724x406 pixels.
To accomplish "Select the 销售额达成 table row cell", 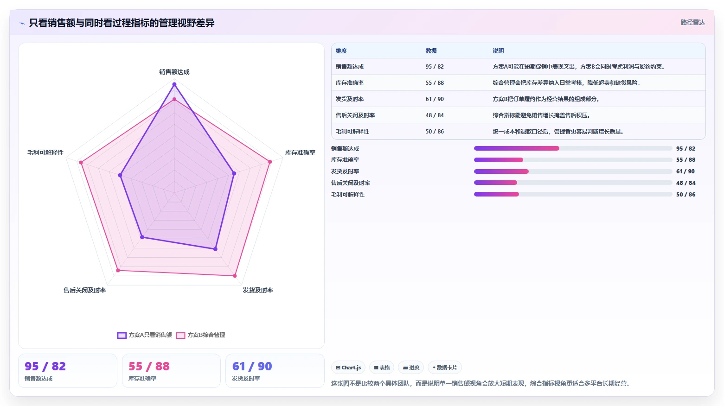I will point(350,67).
